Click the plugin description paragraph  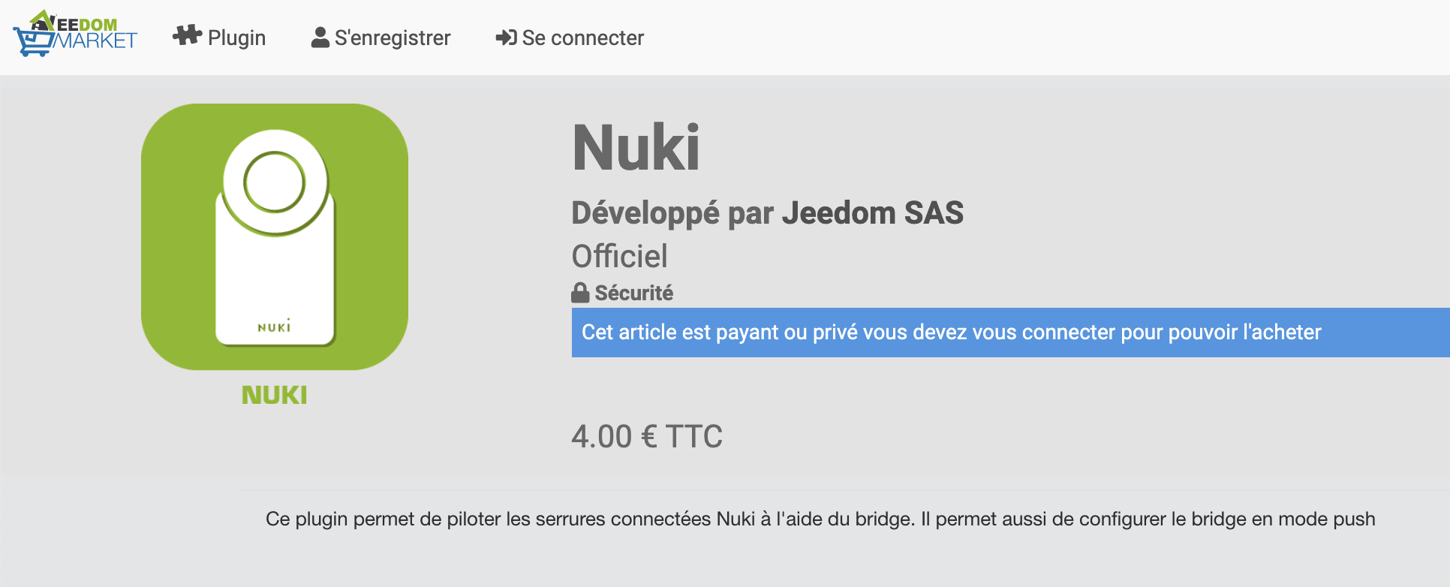(x=820, y=519)
